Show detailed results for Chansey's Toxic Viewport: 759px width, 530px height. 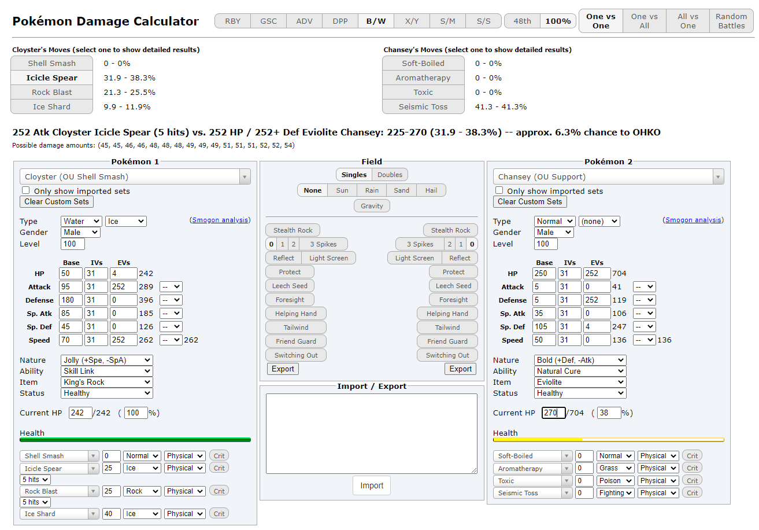click(x=423, y=92)
